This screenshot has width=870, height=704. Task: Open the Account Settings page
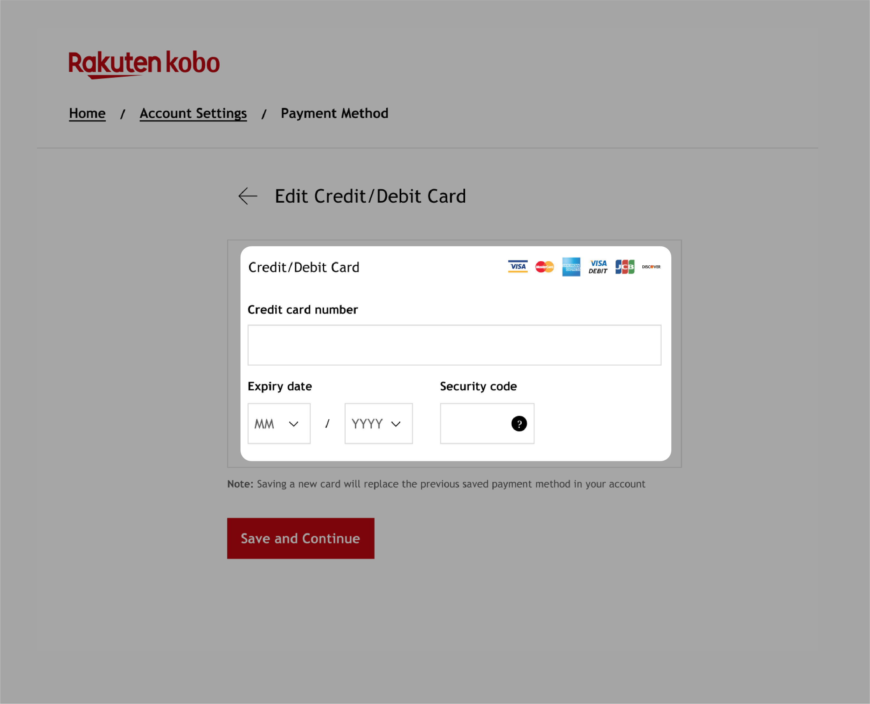[x=193, y=113]
